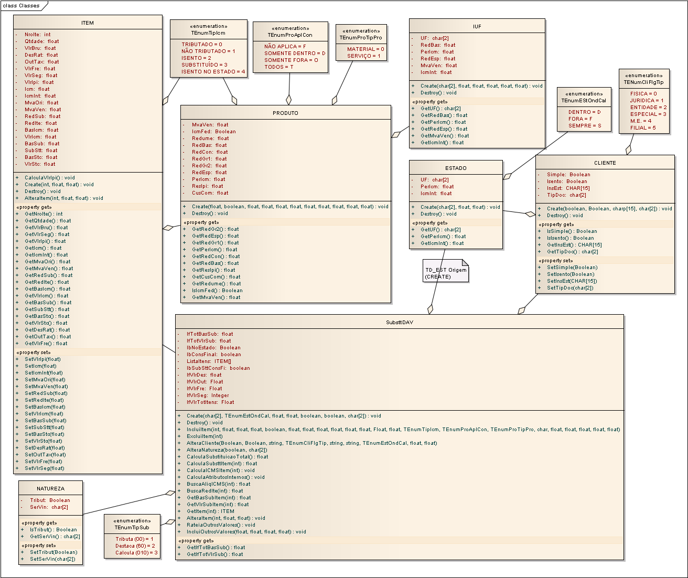
Task: Select the IUF class name
Action: [x=477, y=27]
